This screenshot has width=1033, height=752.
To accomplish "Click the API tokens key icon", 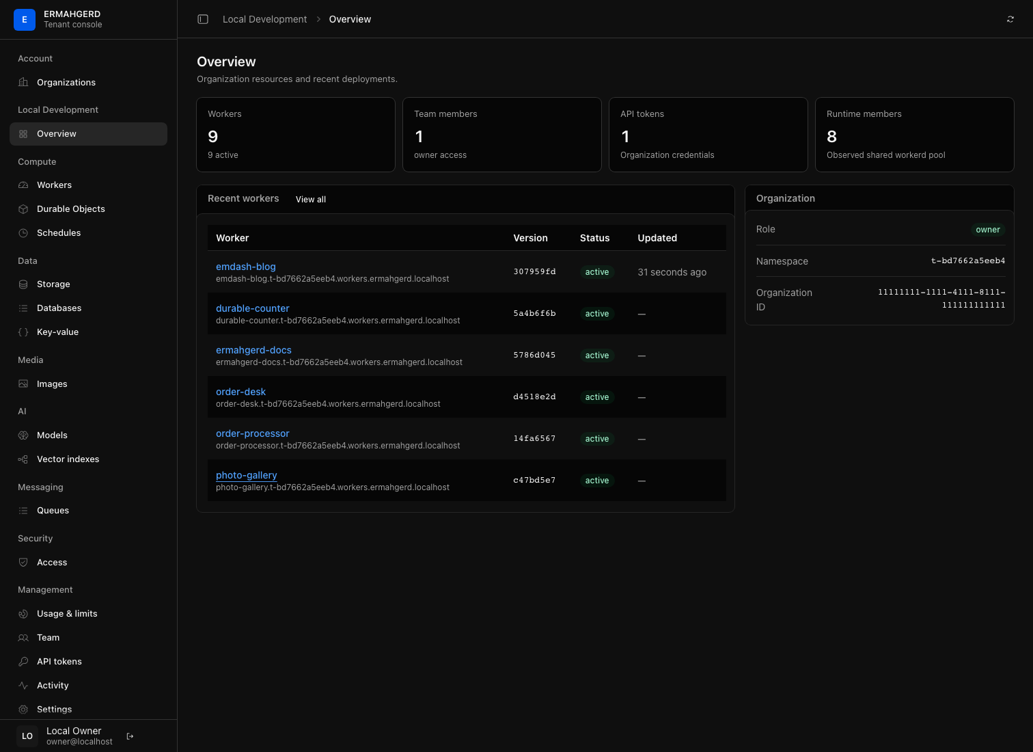I will (23, 662).
